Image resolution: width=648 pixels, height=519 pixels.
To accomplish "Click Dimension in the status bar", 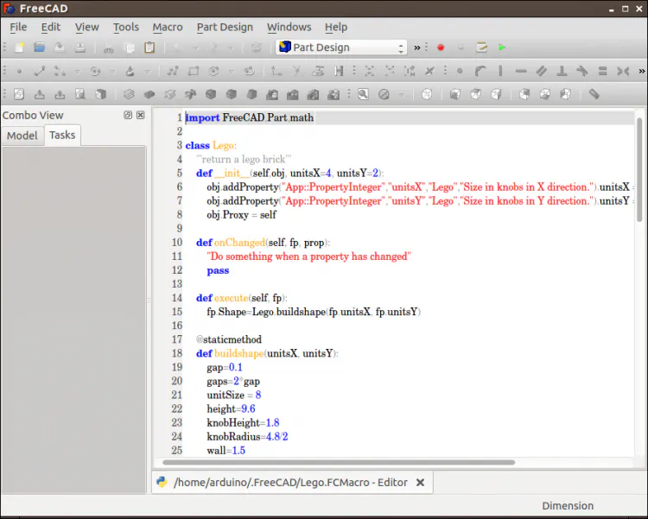I will point(568,506).
